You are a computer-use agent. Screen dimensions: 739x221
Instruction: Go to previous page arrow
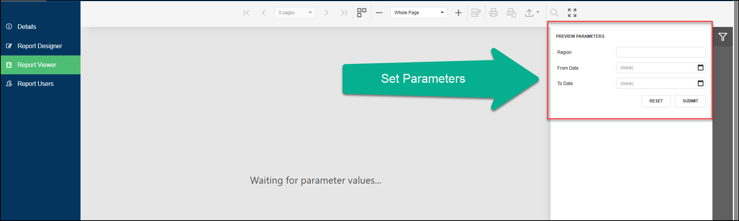[264, 13]
